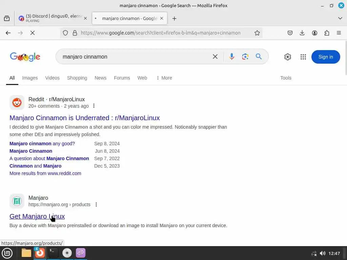Viewport: 347px width, 260px height.
Task: Click the page vertical scrollbar
Action: pos(346,58)
